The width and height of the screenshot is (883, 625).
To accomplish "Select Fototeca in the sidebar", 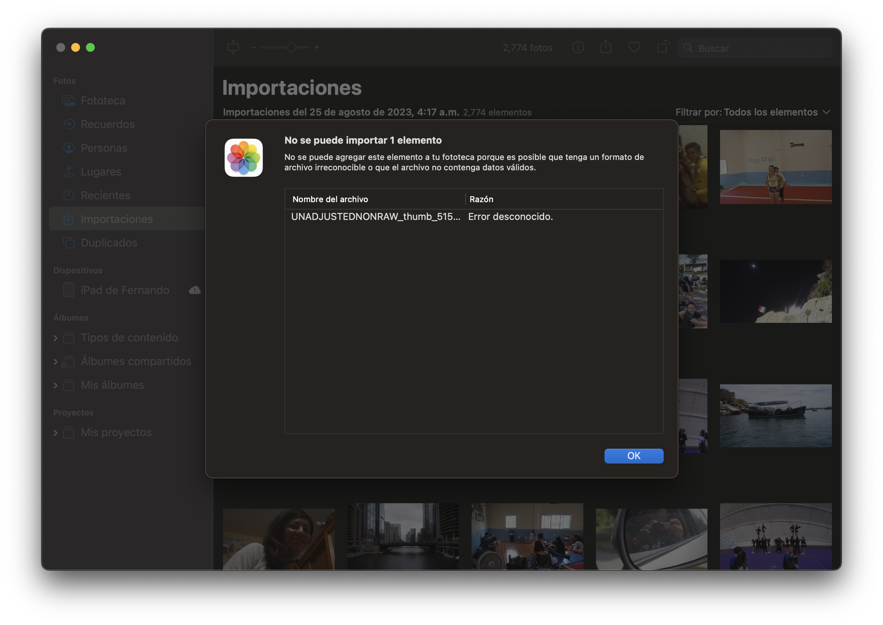I will 103,100.
